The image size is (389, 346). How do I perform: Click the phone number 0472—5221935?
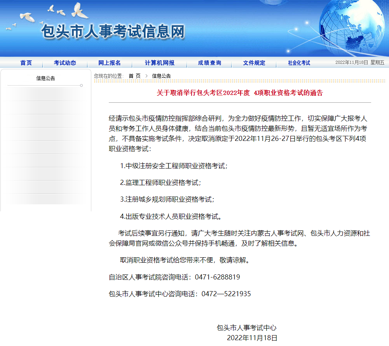226,294
